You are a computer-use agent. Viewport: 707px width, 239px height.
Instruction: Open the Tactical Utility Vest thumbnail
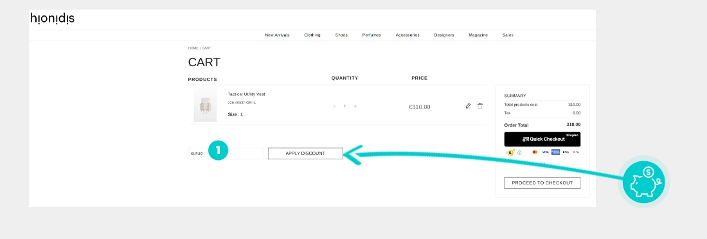pos(205,105)
